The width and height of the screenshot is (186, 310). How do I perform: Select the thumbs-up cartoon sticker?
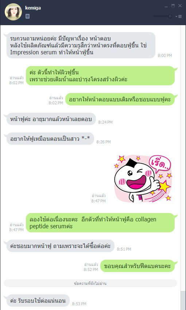tap(143, 179)
